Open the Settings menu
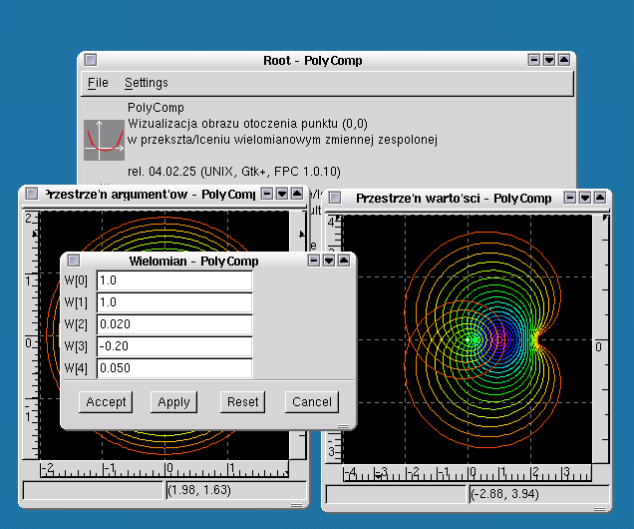 (x=146, y=83)
